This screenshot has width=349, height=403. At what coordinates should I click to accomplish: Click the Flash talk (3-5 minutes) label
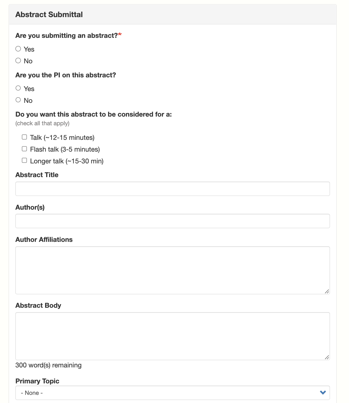pos(65,149)
